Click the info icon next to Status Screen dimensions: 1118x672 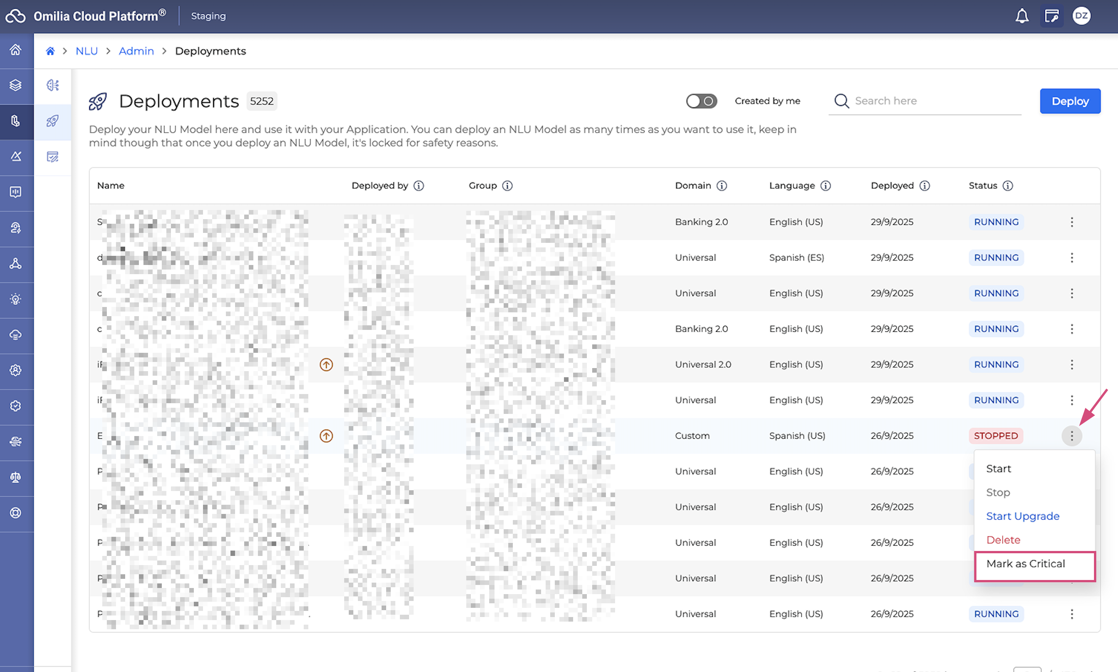[x=1008, y=186]
